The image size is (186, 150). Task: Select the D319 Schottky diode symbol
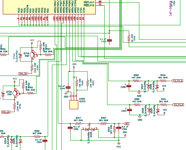(12, 141)
